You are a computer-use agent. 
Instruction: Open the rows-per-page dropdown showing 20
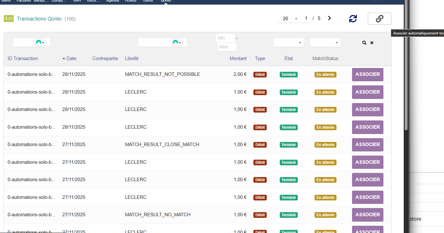[x=287, y=19]
